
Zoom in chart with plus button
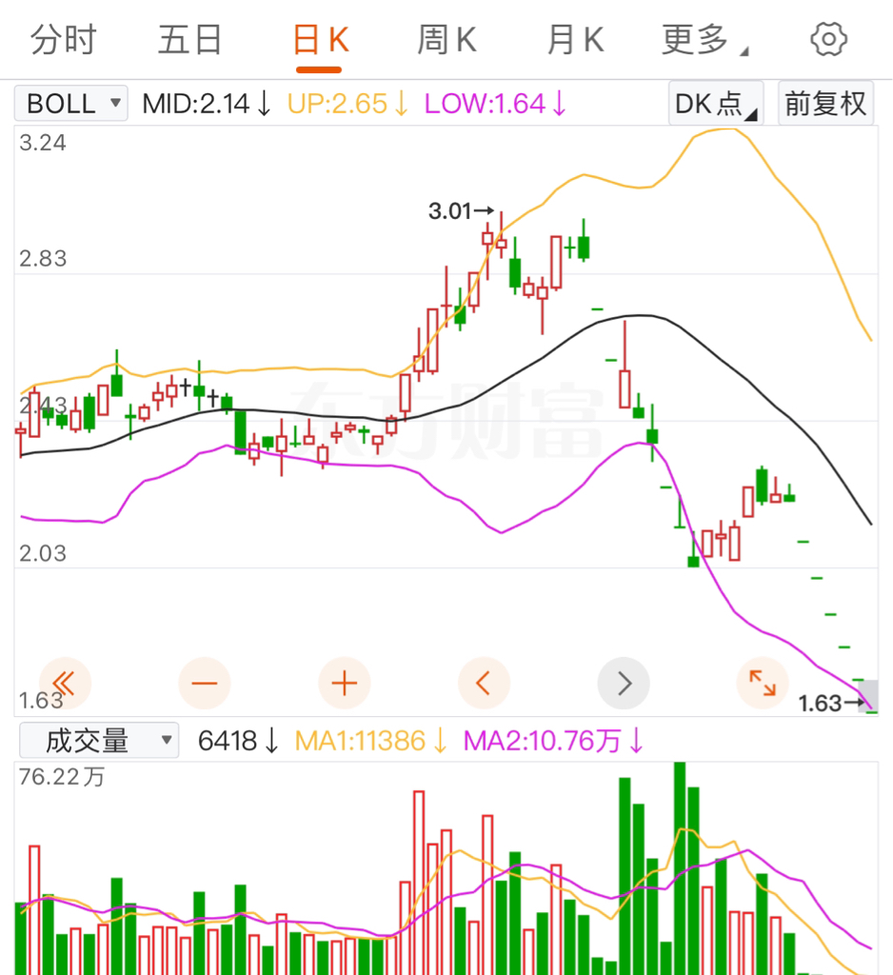345,684
